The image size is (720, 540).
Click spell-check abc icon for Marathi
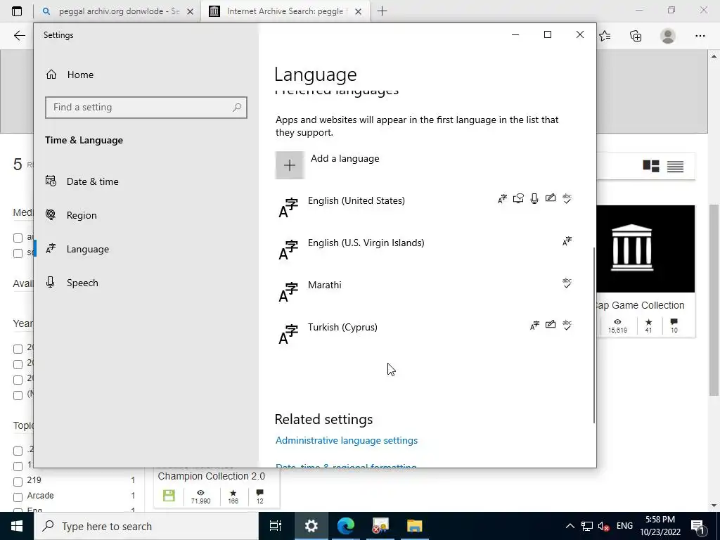(567, 283)
